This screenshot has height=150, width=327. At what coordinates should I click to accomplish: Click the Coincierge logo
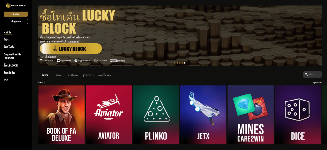tap(46, 61)
